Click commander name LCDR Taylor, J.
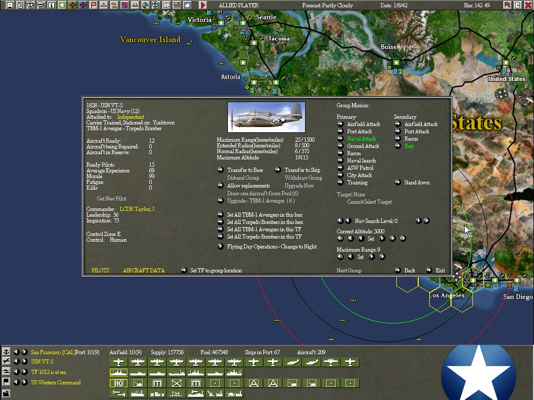Image resolution: width=534 pixels, height=400 pixels. click(x=138, y=209)
